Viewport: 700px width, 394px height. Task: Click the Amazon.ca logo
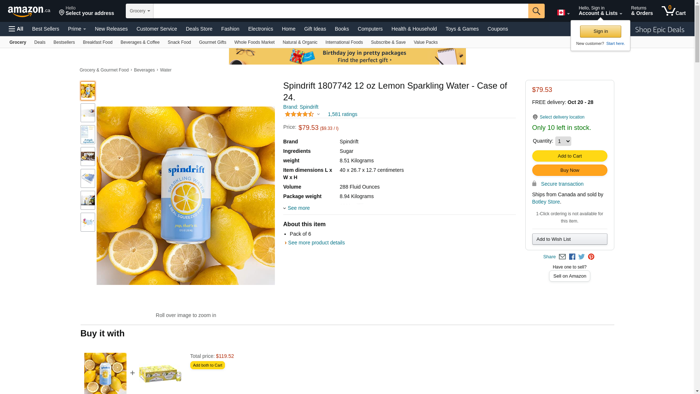29,11
